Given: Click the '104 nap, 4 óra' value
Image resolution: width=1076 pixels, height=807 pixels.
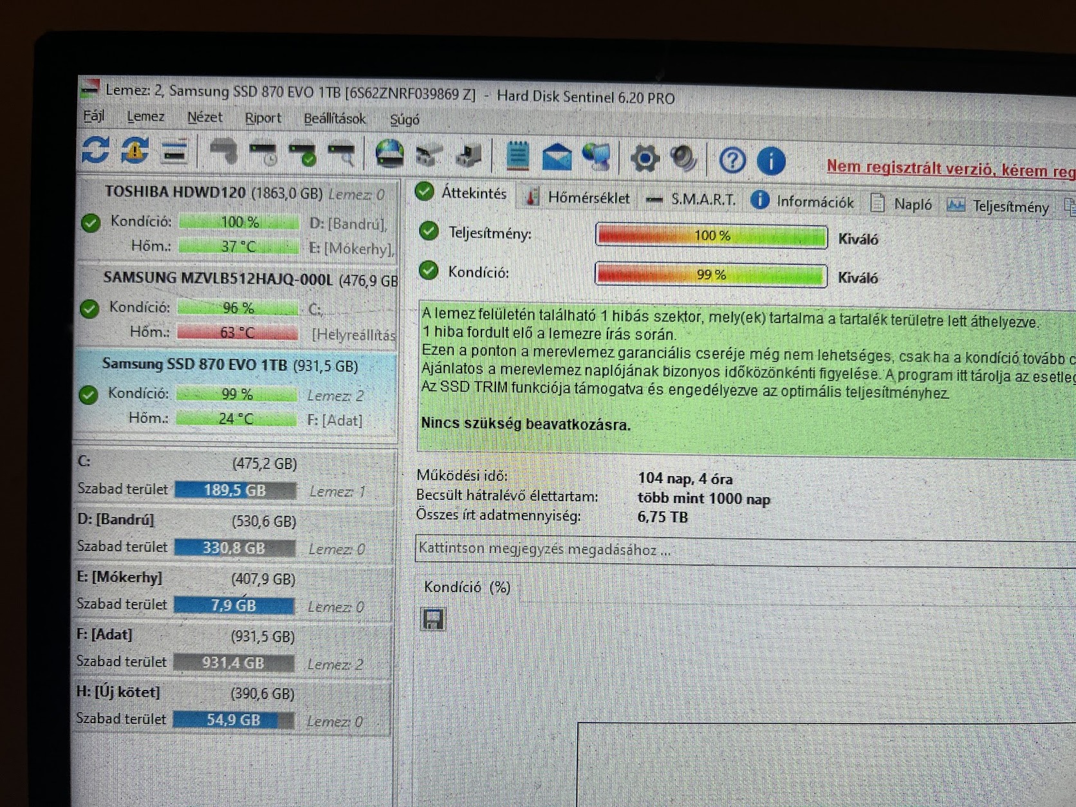Looking at the screenshot, I should point(685,478).
